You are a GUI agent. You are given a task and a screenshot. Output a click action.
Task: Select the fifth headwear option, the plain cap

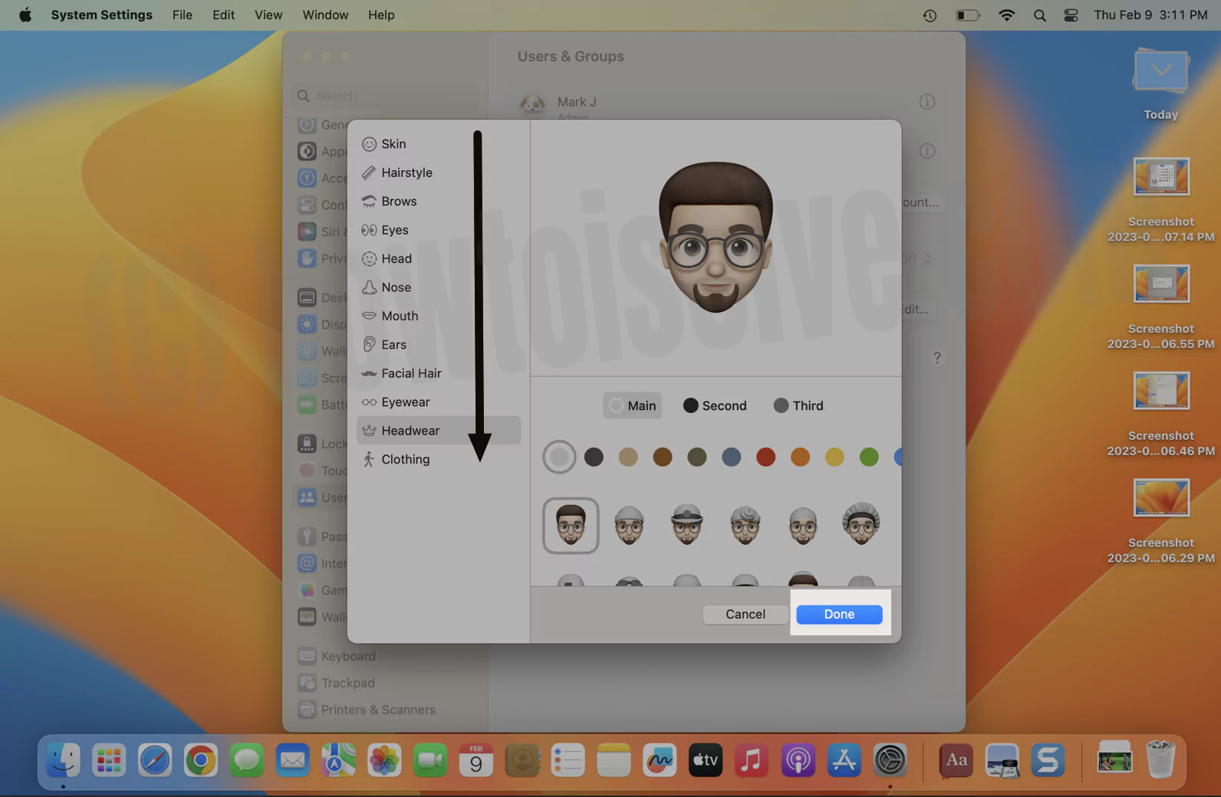pos(803,526)
